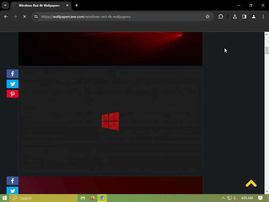The width and height of the screenshot is (269, 202).
Task: Open Chrome Labs flask icon
Action: [x=235, y=17]
